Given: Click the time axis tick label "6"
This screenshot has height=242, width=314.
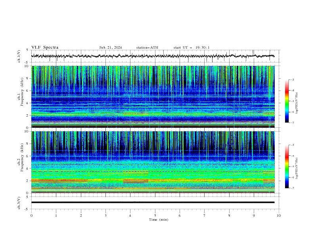Looking at the screenshot, I should [180, 216].
